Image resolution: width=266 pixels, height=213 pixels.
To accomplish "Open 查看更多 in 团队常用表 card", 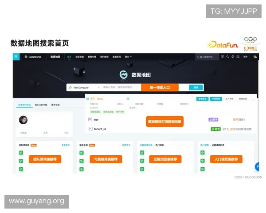I will click(x=66, y=145).
